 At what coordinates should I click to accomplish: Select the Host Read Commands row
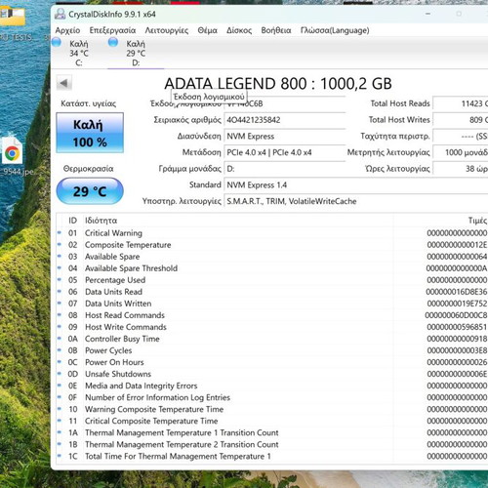coord(272,315)
